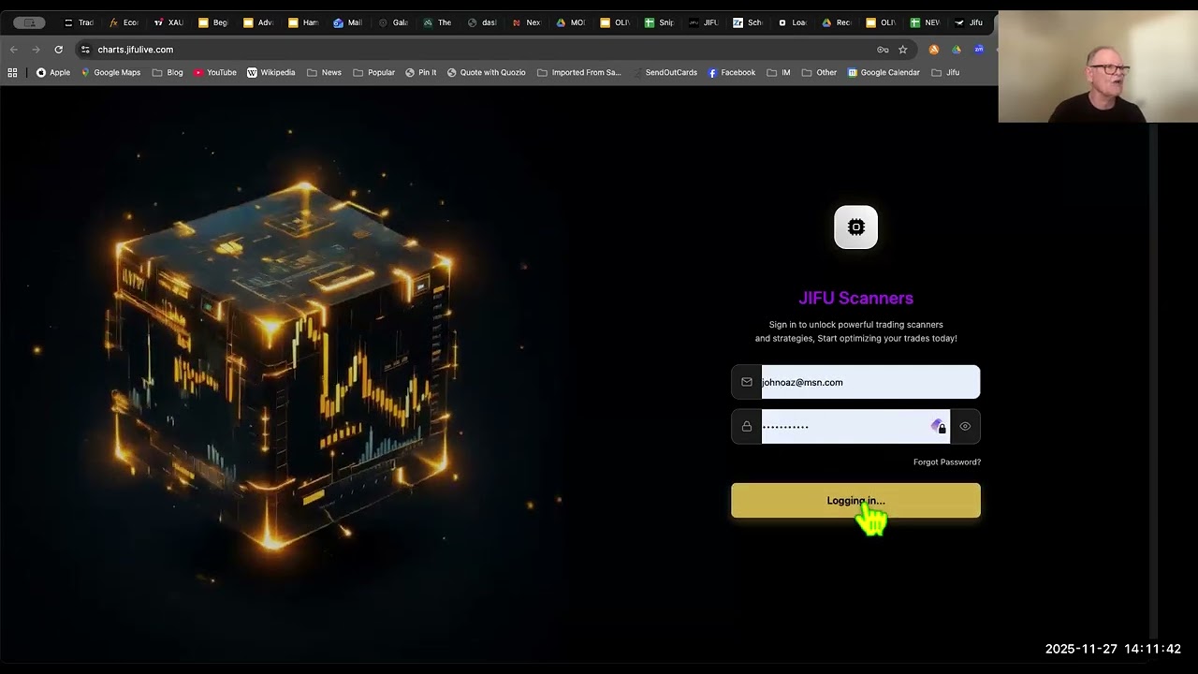Open the Pin It bookmark

click(x=420, y=72)
